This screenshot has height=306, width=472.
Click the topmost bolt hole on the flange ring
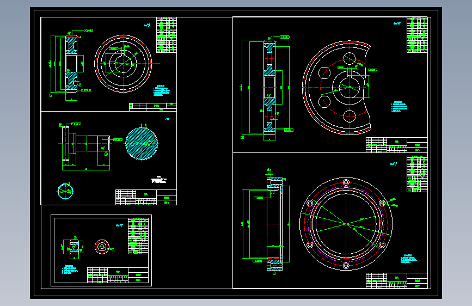pyautogui.click(x=346, y=182)
